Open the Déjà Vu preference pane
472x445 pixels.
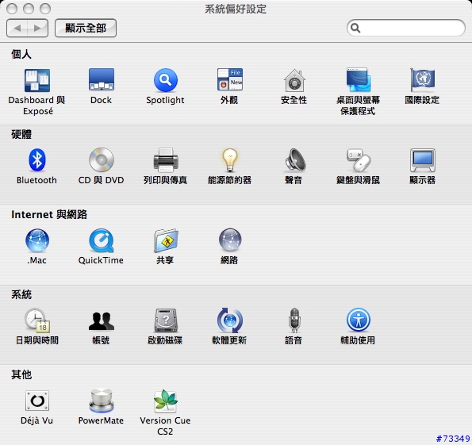tap(37, 401)
